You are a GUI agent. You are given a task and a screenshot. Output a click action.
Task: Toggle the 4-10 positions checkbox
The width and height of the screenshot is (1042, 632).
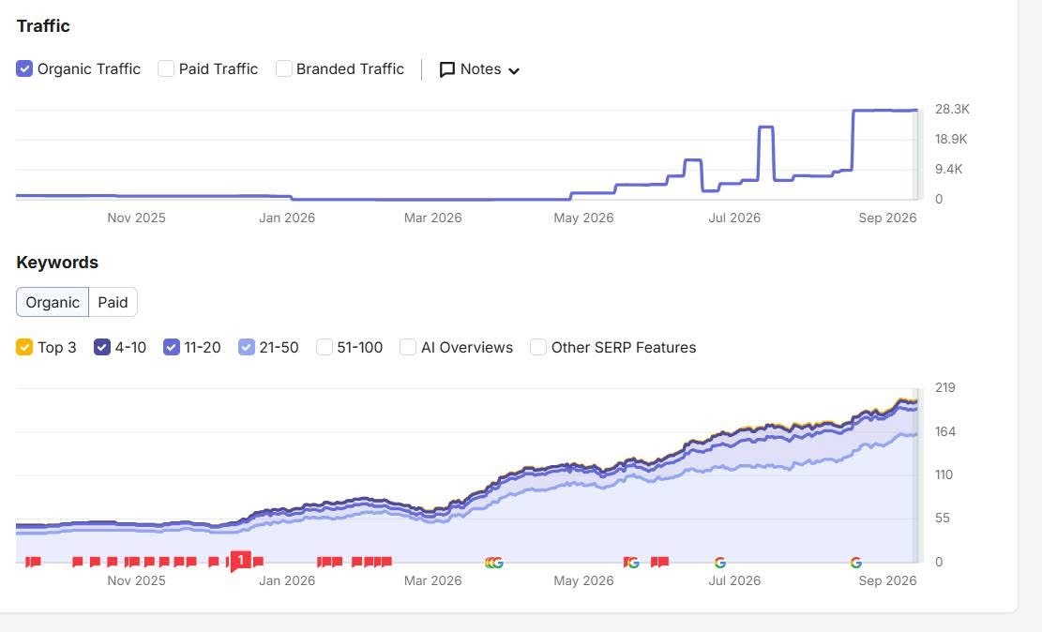click(x=101, y=347)
